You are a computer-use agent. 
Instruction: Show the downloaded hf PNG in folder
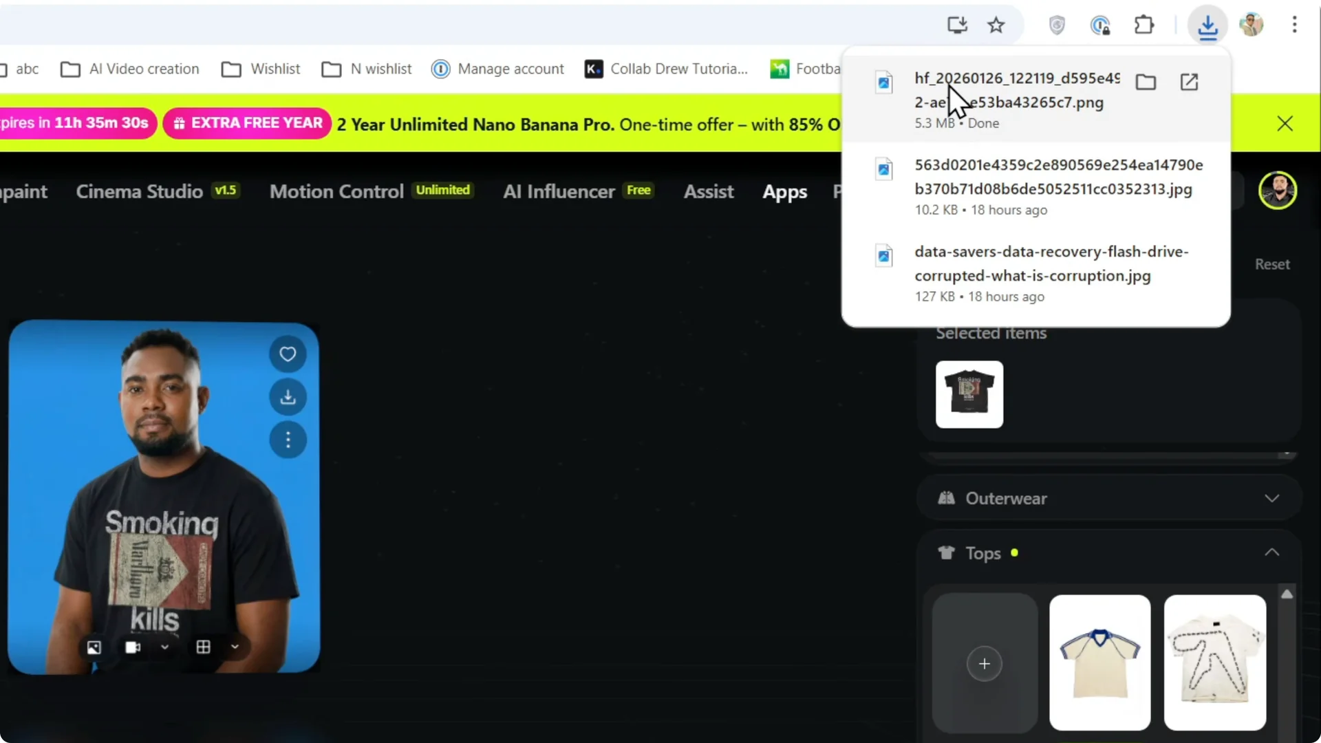coord(1146,82)
